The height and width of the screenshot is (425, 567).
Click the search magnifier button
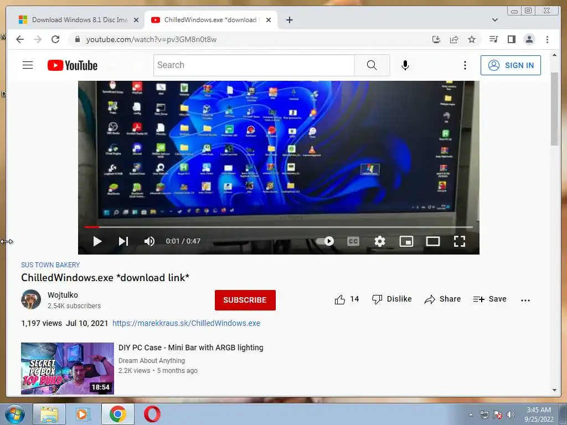(x=372, y=65)
